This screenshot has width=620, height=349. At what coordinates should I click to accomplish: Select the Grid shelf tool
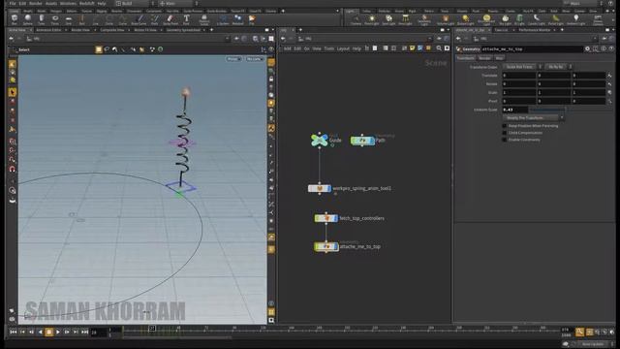(x=69, y=19)
